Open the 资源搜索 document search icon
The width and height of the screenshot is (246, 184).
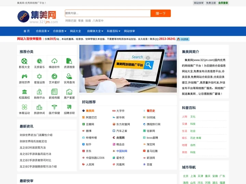pos(69,61)
